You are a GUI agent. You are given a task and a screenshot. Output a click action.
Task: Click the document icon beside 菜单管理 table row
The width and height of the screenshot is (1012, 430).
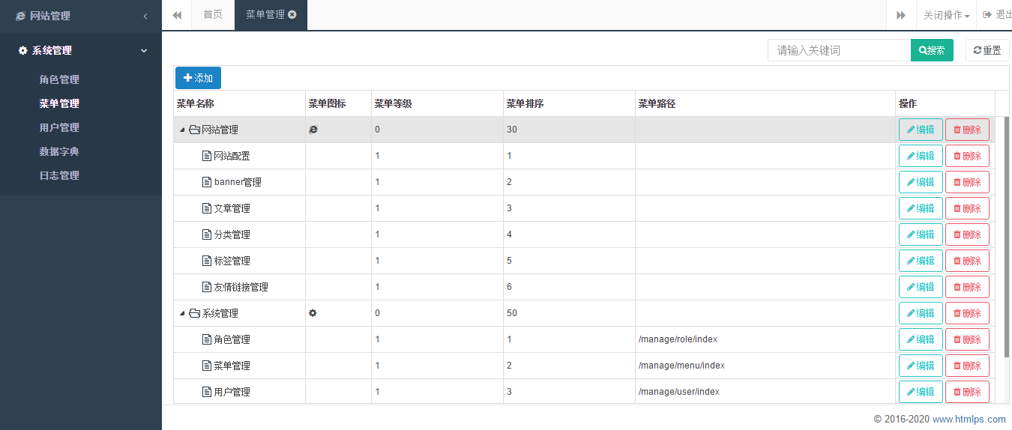[x=207, y=366]
